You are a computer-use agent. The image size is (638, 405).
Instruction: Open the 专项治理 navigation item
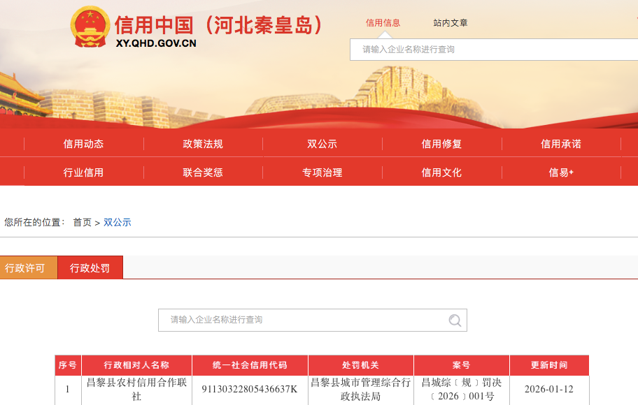[x=322, y=172]
